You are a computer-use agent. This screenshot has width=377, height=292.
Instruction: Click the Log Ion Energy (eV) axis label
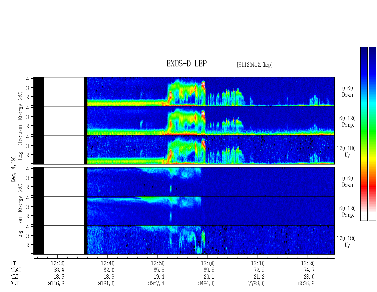20,211
